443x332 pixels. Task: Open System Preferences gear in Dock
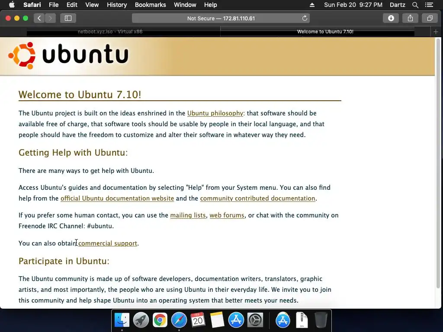click(x=255, y=320)
